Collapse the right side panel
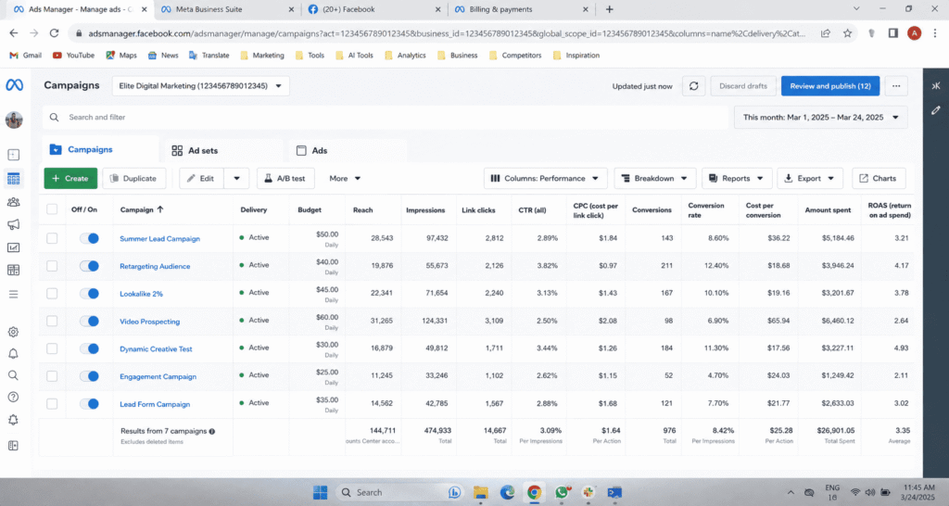The width and height of the screenshot is (949, 506). click(x=936, y=86)
